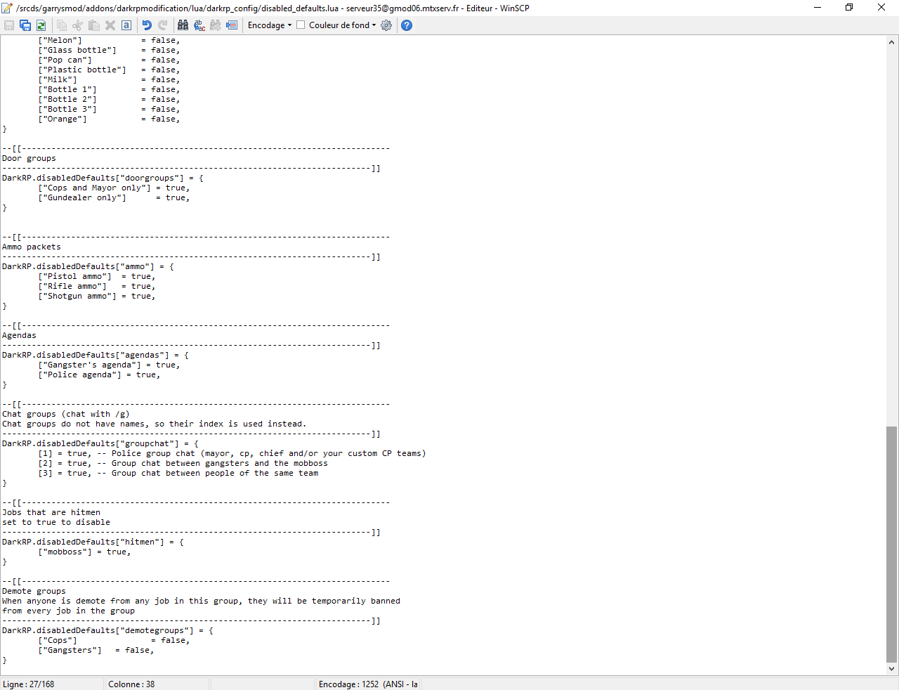
Task: Undo the last edit with the blue arrow
Action: click(147, 25)
